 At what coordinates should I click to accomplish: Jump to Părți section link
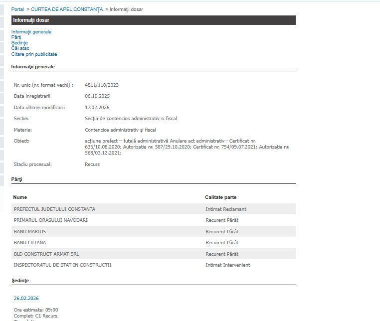point(16,37)
